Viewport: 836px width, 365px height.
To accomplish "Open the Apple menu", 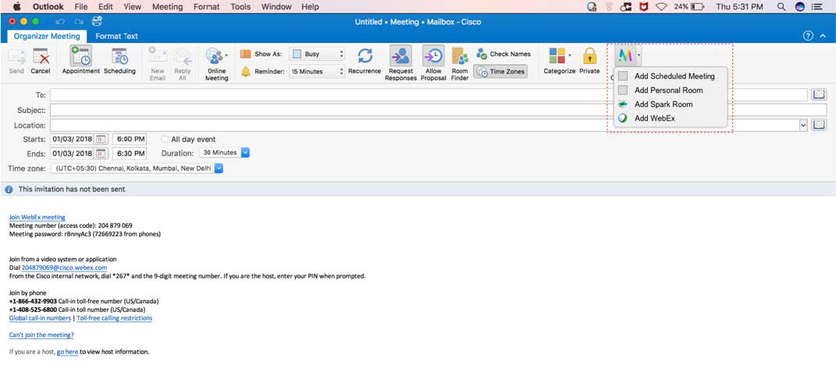I will click(16, 7).
